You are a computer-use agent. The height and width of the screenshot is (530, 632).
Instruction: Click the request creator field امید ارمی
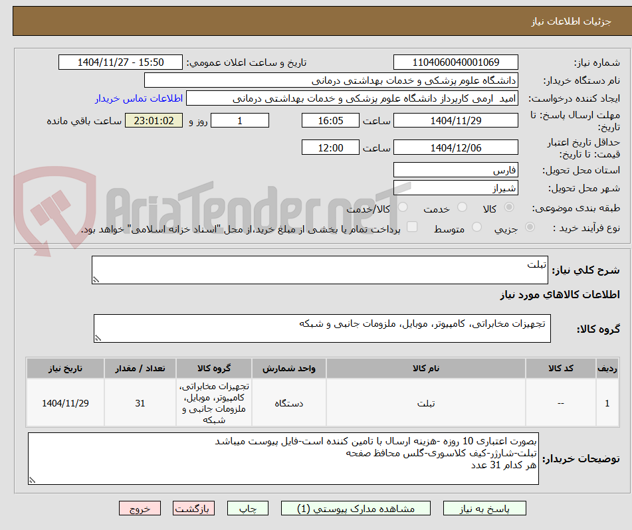click(x=352, y=98)
